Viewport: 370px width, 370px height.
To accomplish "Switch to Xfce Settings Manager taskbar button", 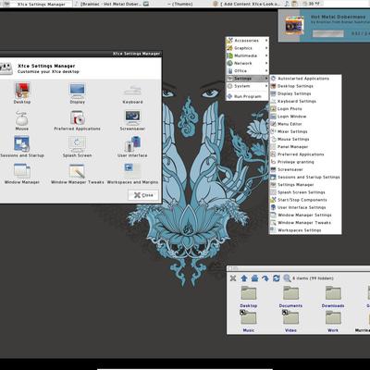I will pyautogui.click(x=36, y=4).
